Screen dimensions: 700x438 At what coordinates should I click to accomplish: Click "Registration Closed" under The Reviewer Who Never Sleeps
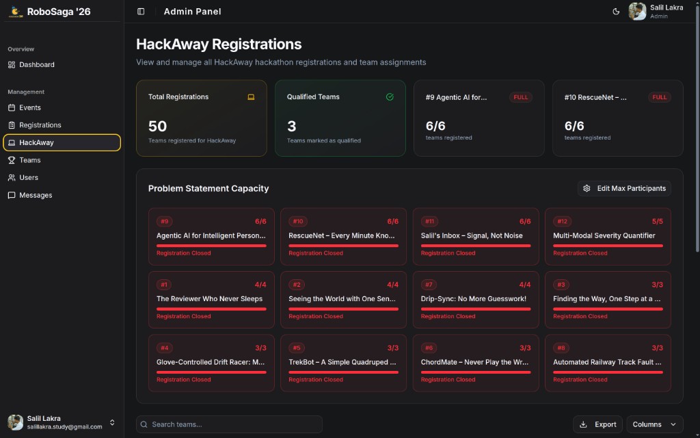(183, 316)
